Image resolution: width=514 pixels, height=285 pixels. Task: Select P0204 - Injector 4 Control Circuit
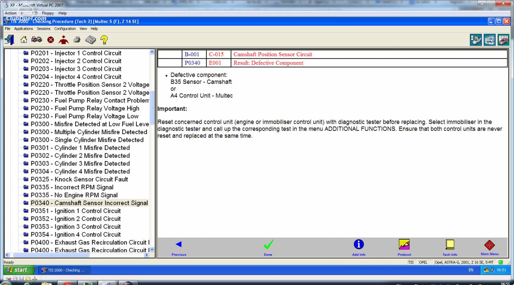click(76, 77)
